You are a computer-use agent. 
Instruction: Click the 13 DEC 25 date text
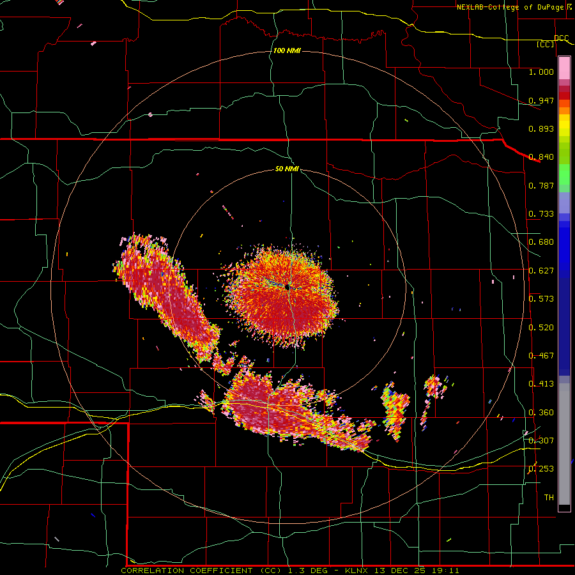[x=400, y=571]
